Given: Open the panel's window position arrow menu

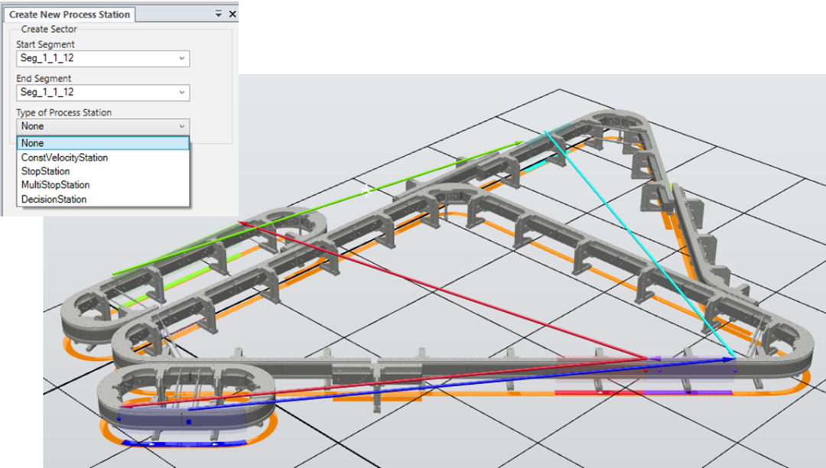Looking at the screenshot, I should coord(218,15).
